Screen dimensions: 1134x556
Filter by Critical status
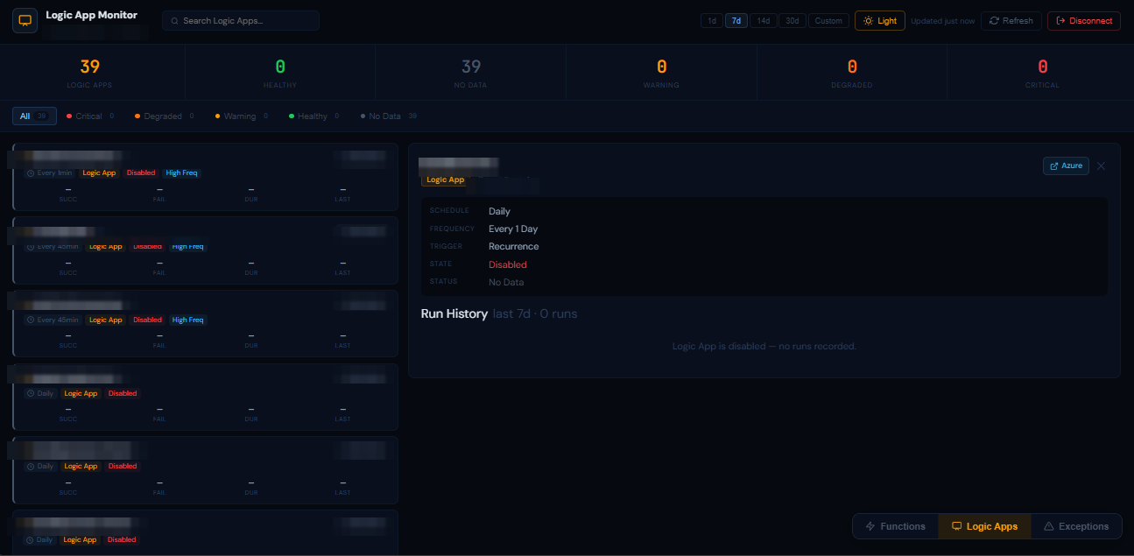point(90,116)
